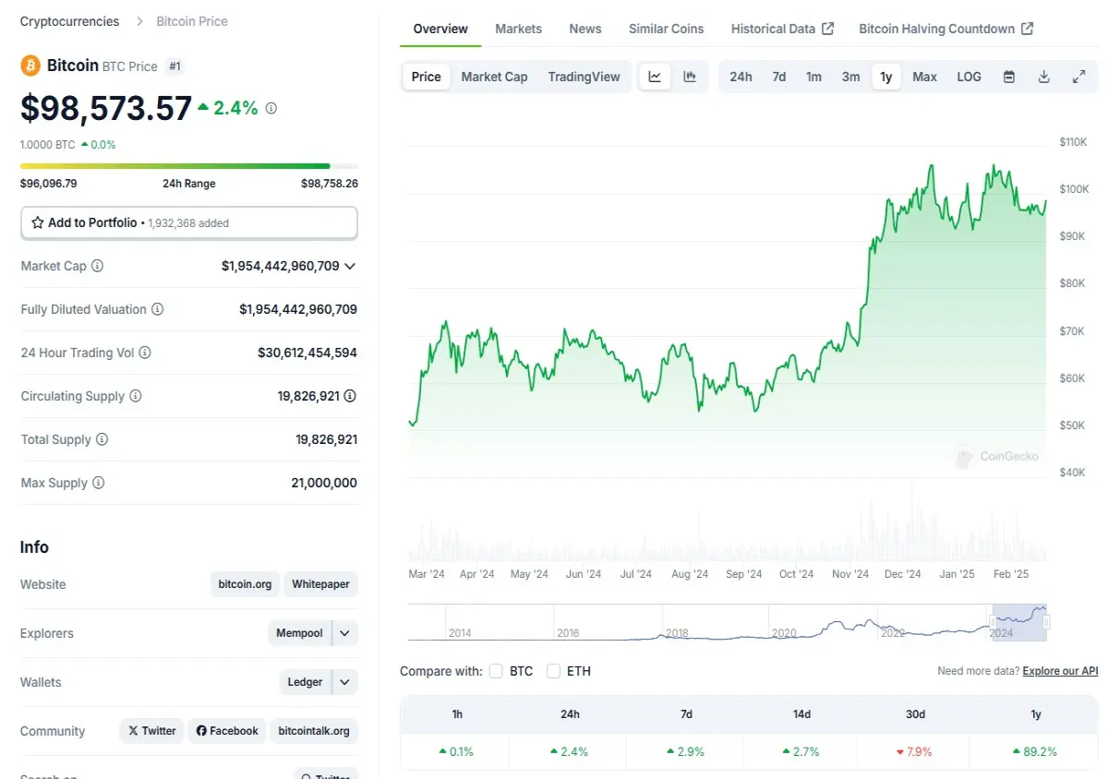Open the Facebook community link

(227, 731)
